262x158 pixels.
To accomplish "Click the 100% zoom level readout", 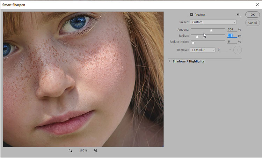I will pyautogui.click(x=83, y=150).
